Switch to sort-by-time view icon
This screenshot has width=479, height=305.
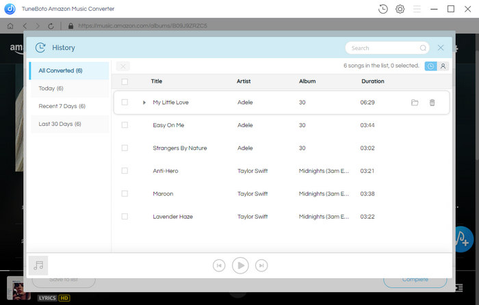430,66
